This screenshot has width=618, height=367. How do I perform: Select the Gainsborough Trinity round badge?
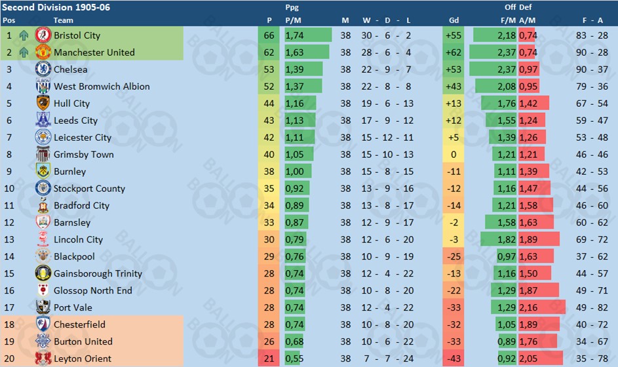click(x=43, y=273)
